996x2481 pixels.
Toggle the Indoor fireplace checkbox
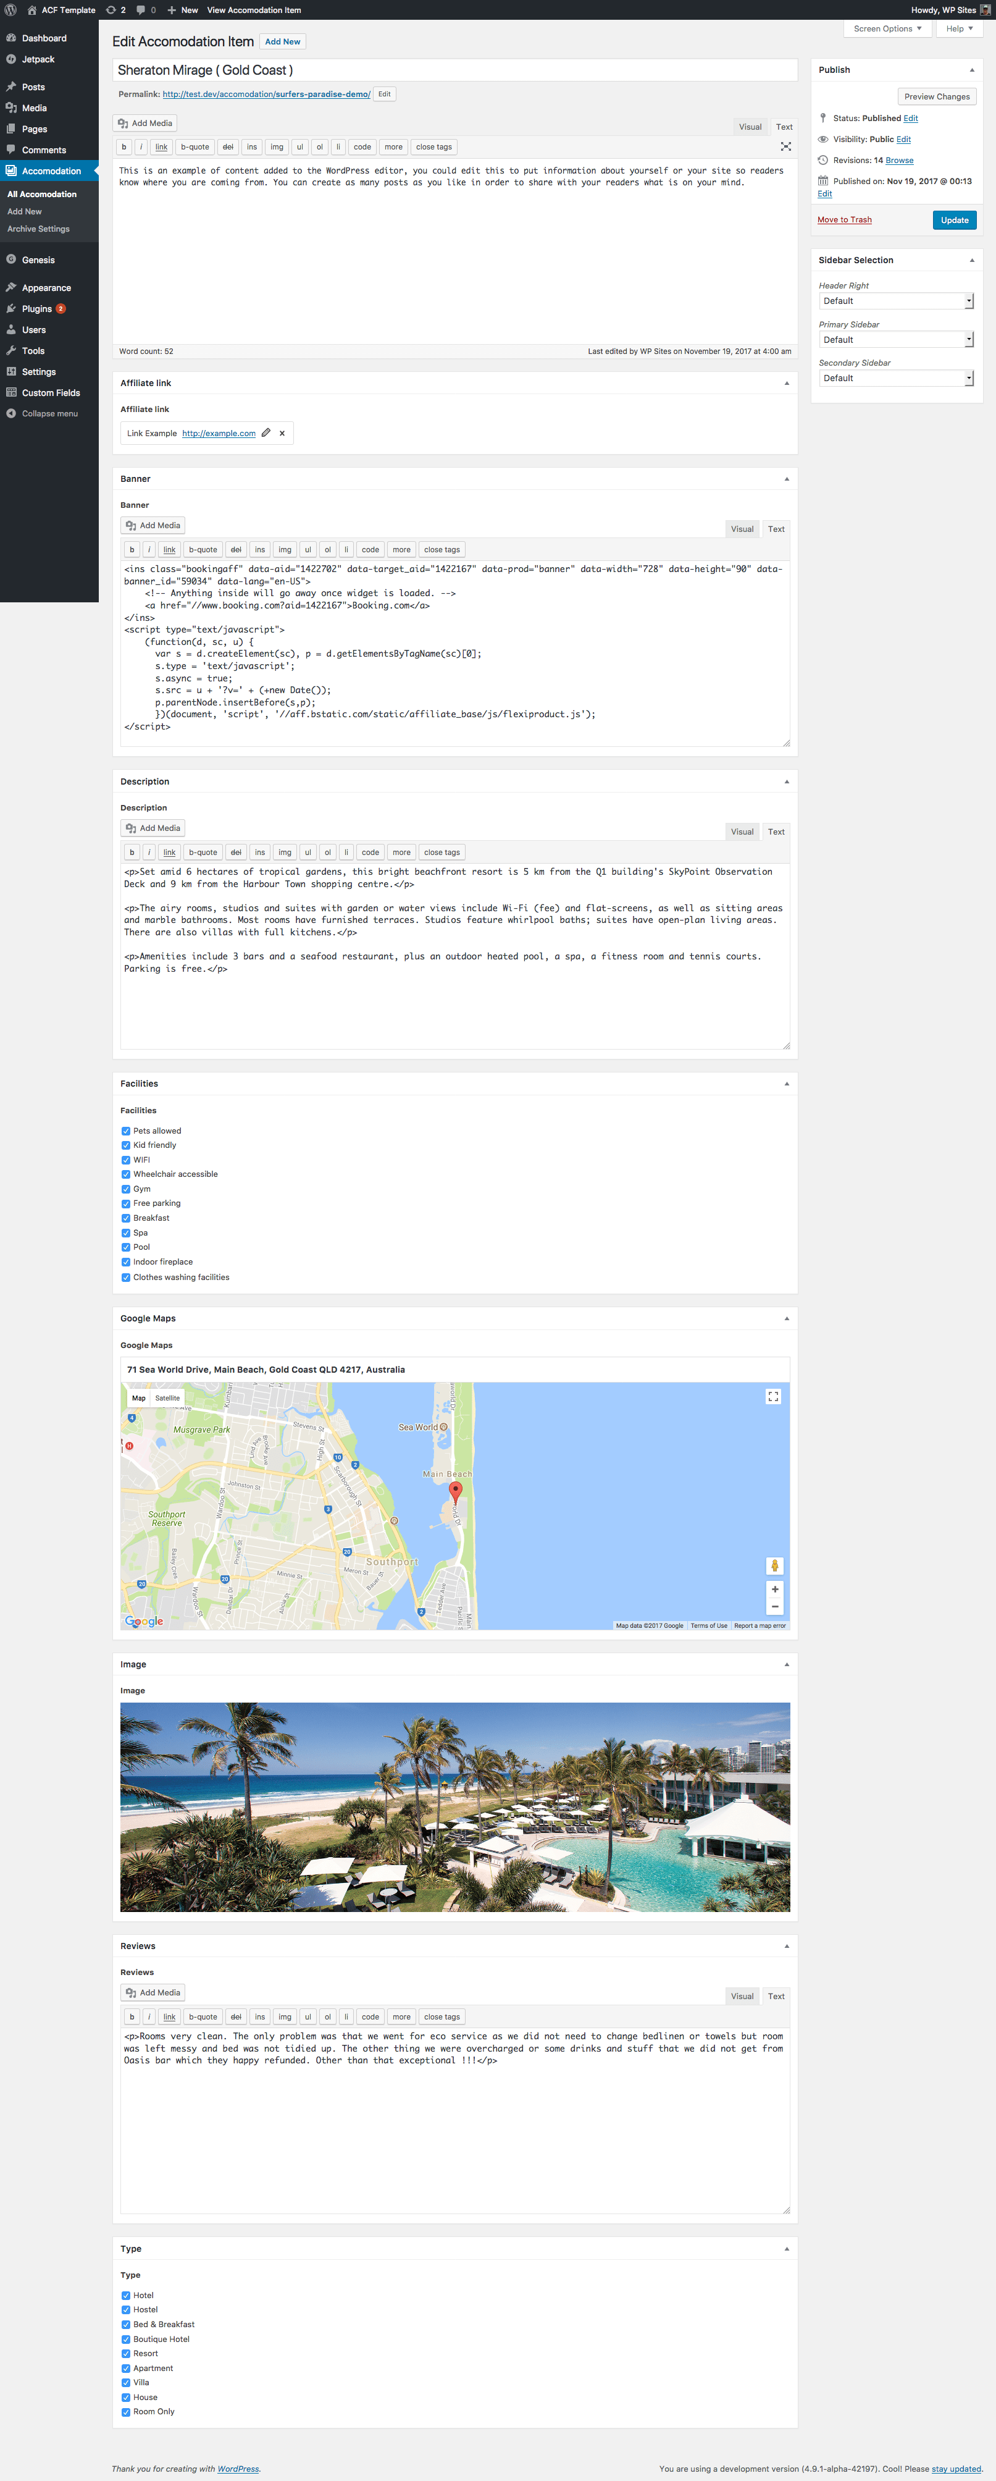pos(126,1262)
